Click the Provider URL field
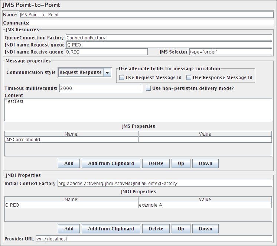The height and width of the screenshot is (246, 277). click(153, 239)
